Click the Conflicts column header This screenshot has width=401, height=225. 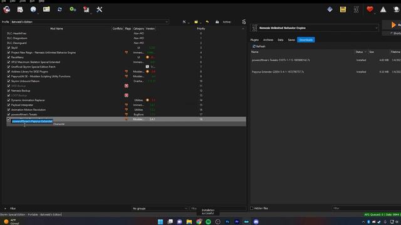tap(117, 29)
